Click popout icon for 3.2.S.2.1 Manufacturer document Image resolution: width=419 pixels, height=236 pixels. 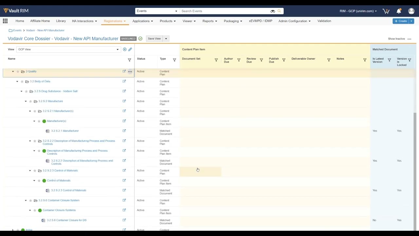(124, 131)
